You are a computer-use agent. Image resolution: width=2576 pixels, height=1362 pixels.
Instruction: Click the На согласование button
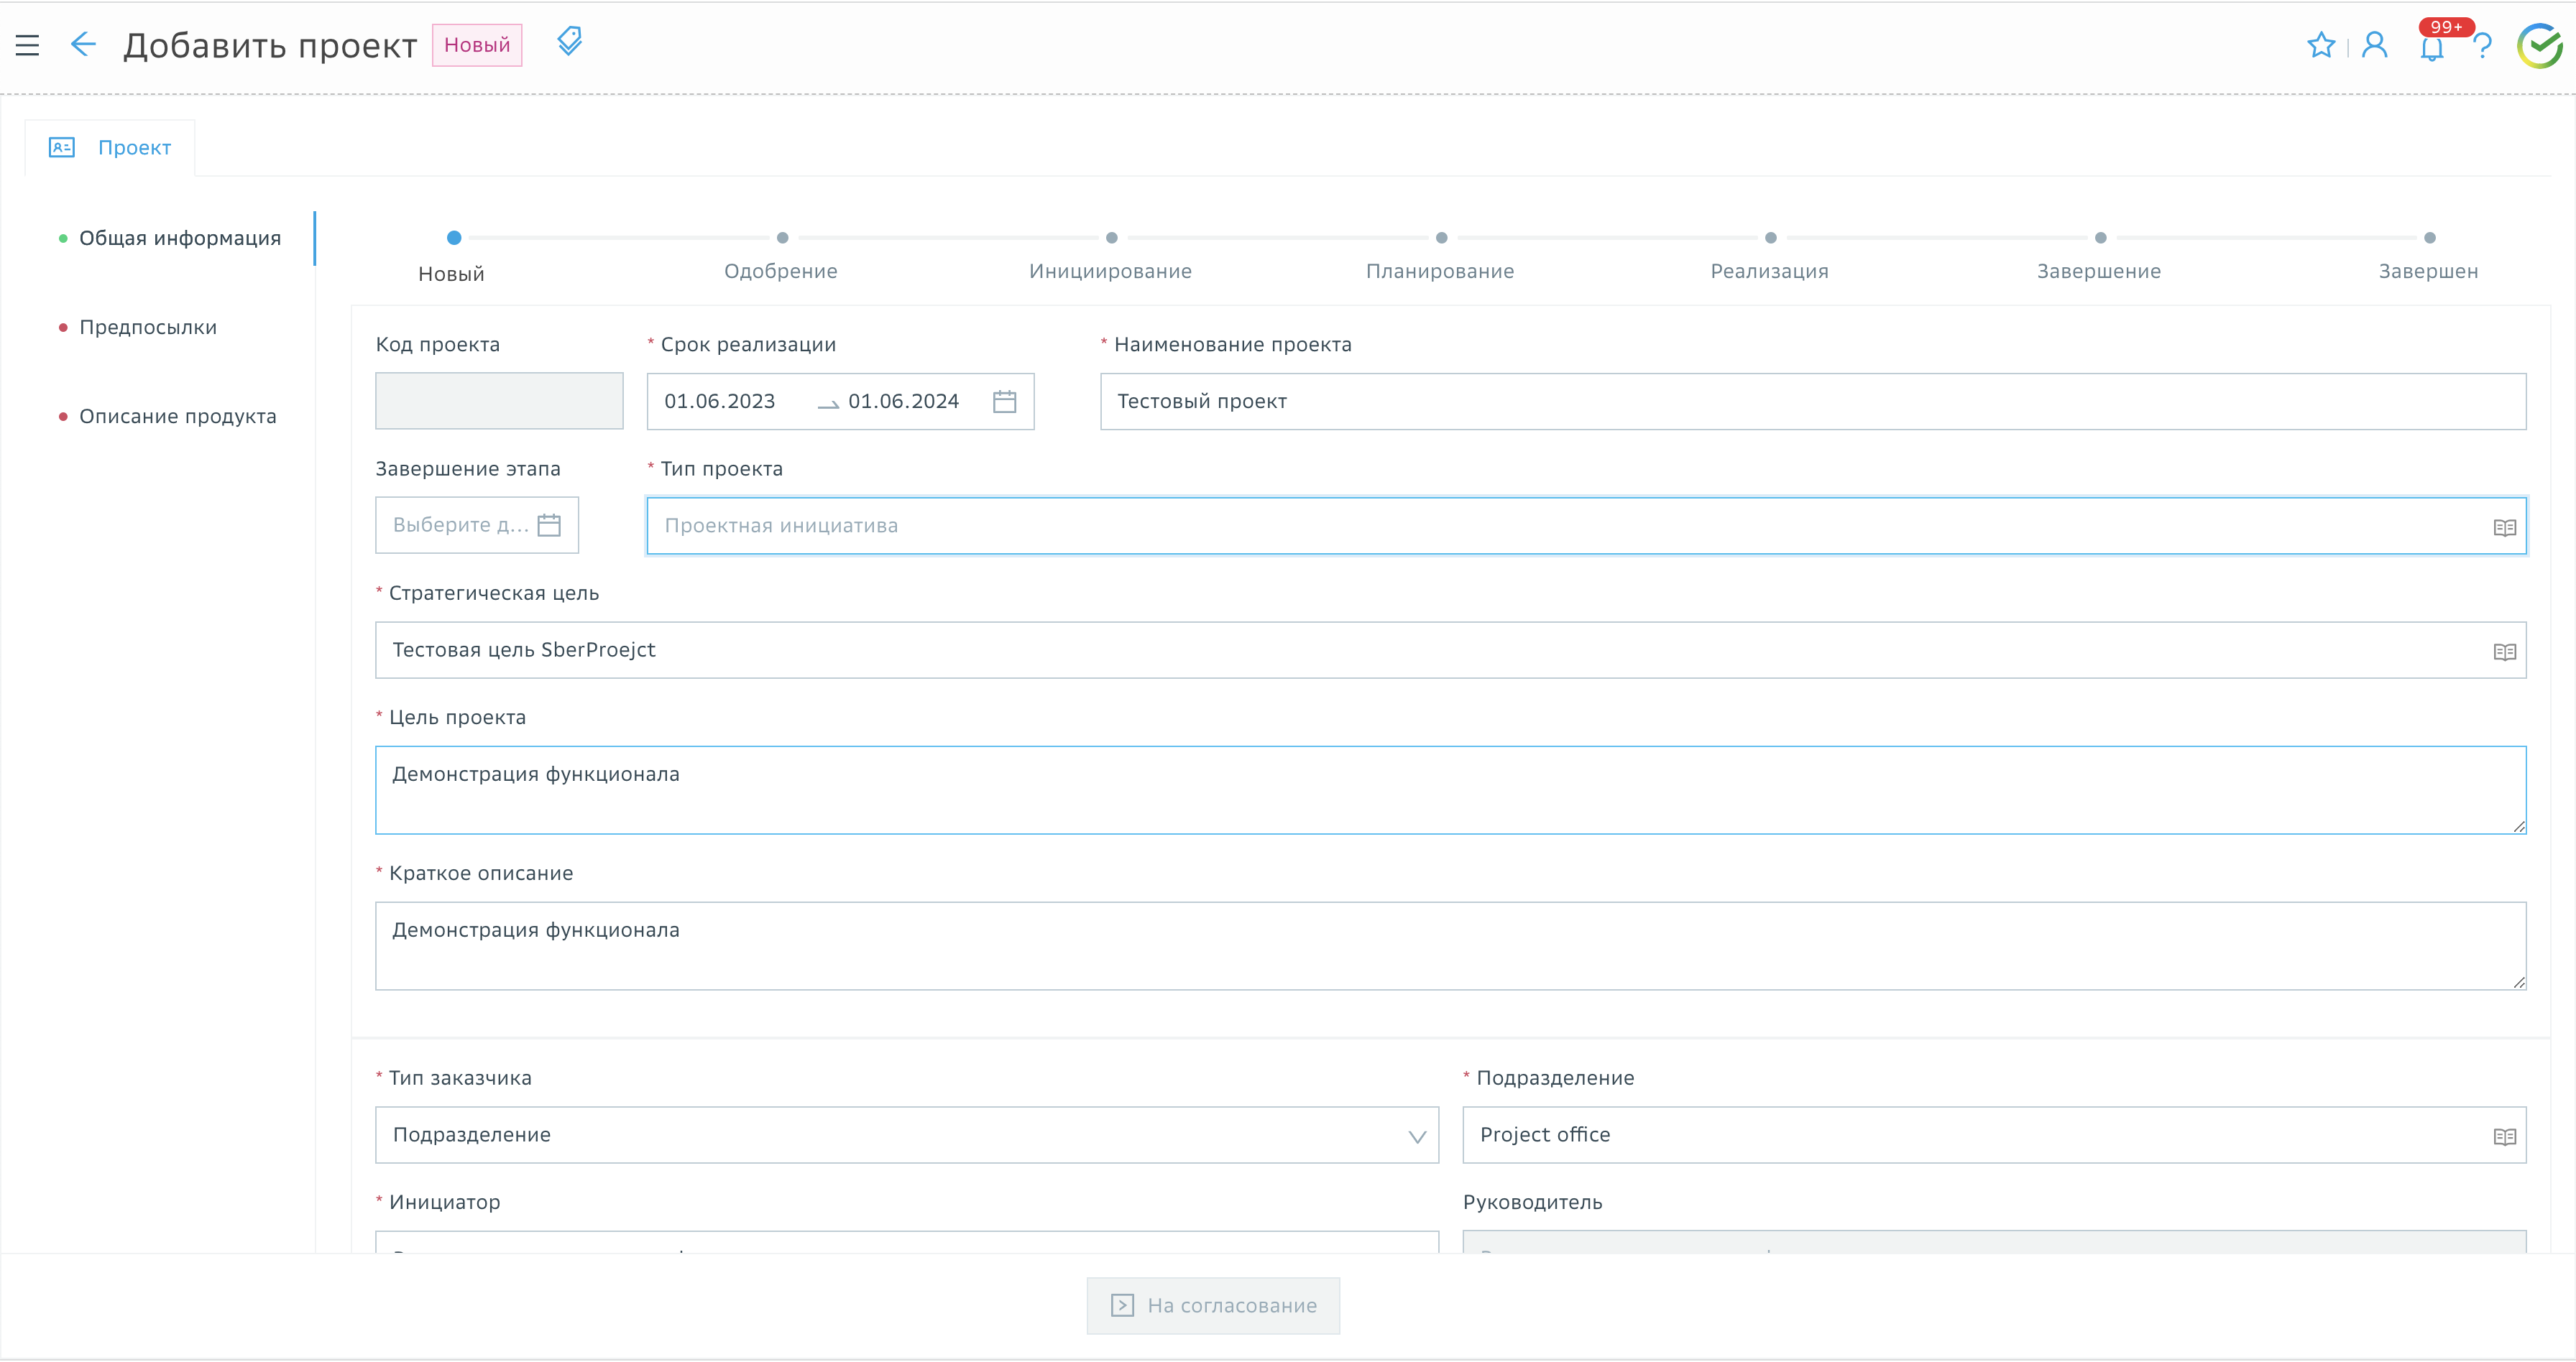tap(1213, 1305)
